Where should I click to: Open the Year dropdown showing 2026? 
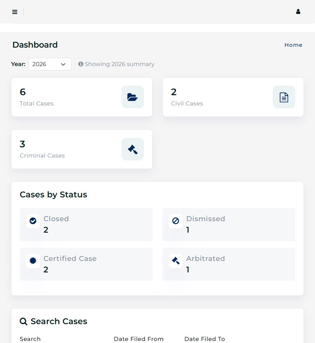50,64
